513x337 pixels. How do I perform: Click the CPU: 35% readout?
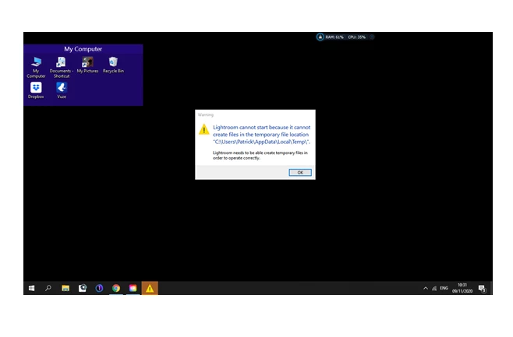(x=356, y=37)
